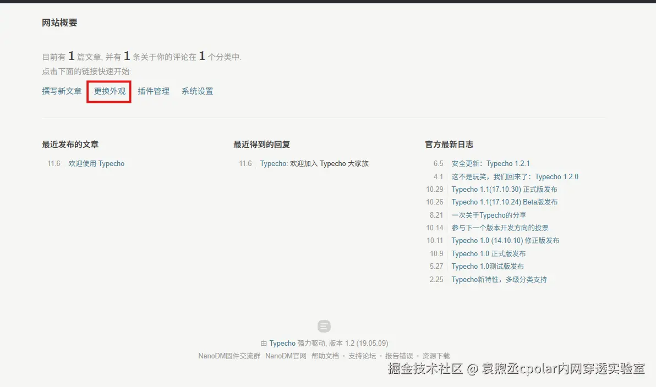Open 报告错误 bug report link
656x387 pixels.
point(399,356)
